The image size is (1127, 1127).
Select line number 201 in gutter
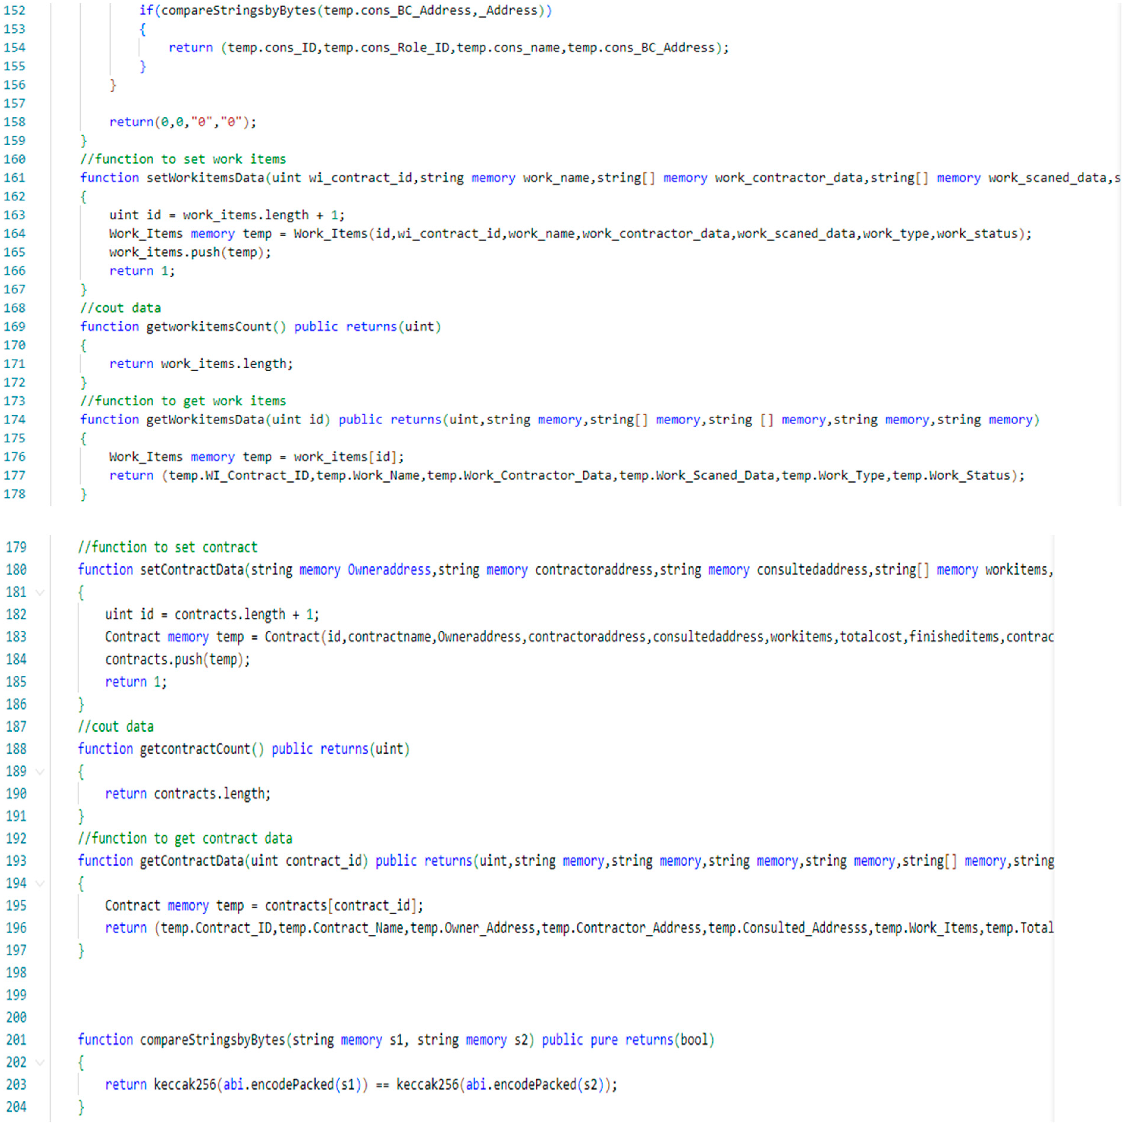pyautogui.click(x=16, y=1040)
